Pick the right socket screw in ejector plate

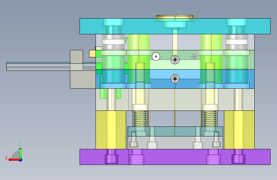(x=216, y=139)
